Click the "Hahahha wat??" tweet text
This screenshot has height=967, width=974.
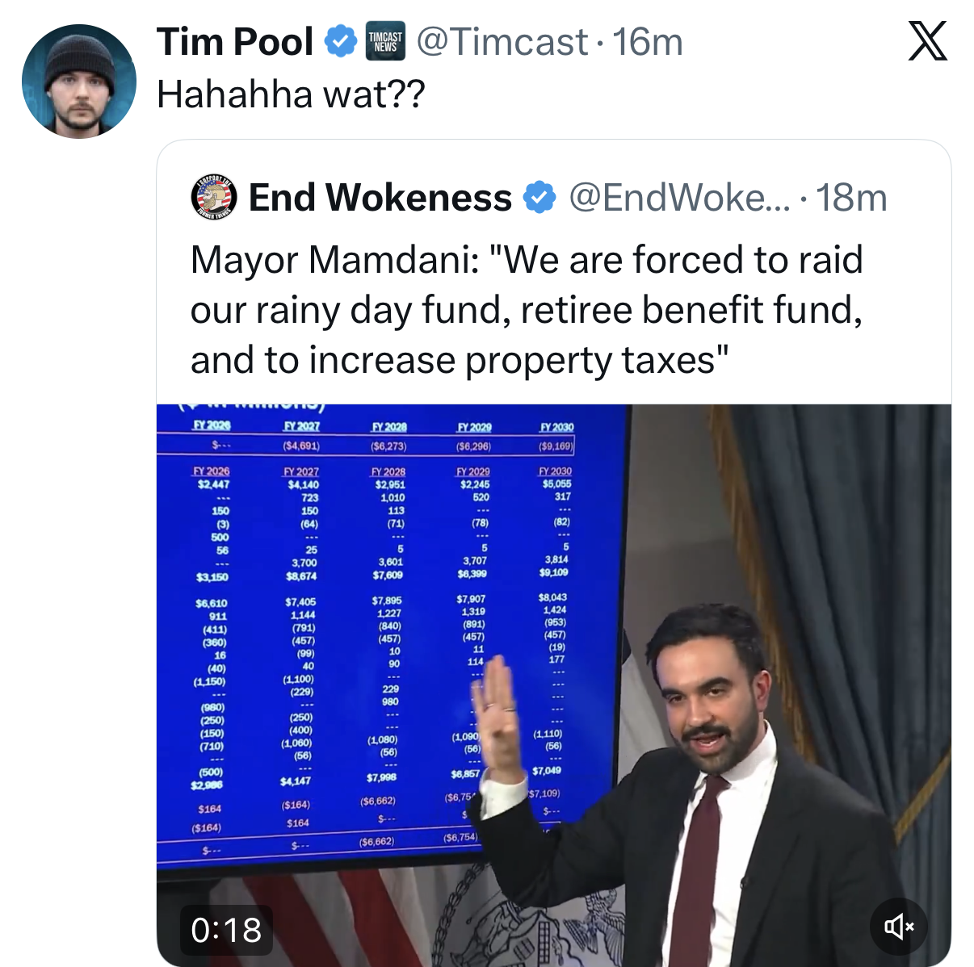(x=291, y=94)
